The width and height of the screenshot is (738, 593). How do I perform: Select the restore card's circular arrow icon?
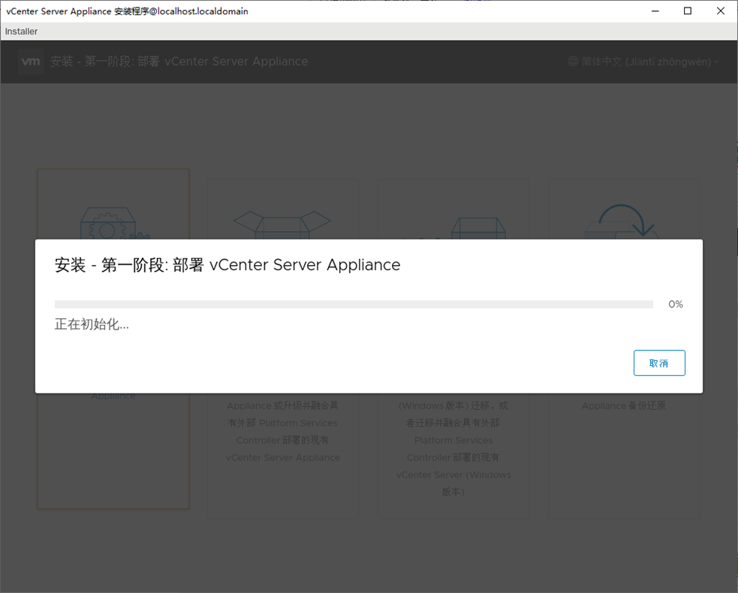[x=624, y=223]
